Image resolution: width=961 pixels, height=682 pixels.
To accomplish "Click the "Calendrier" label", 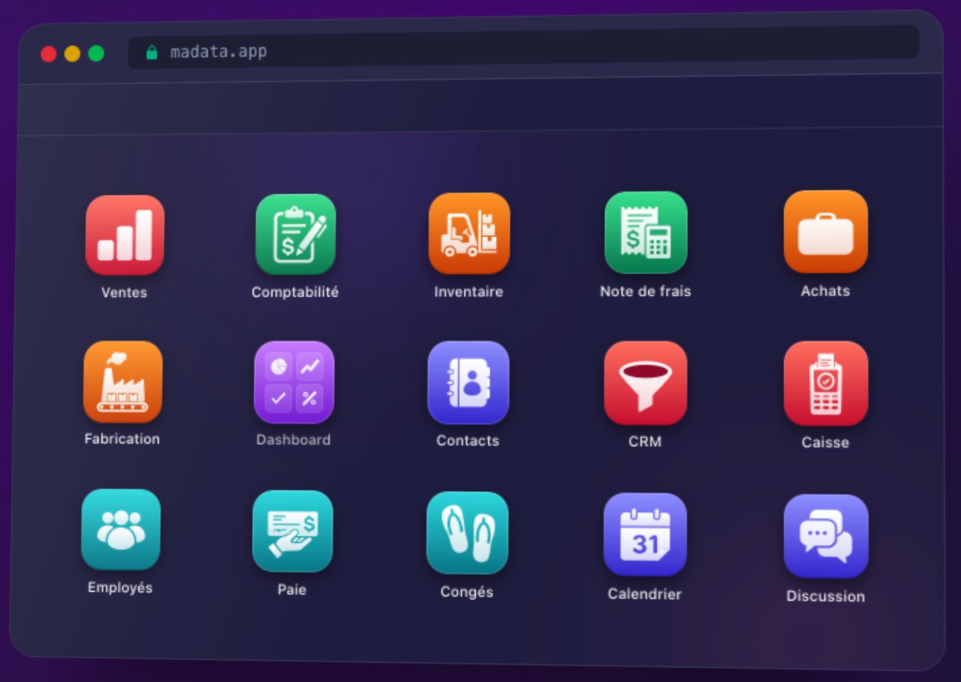I will click(x=644, y=594).
